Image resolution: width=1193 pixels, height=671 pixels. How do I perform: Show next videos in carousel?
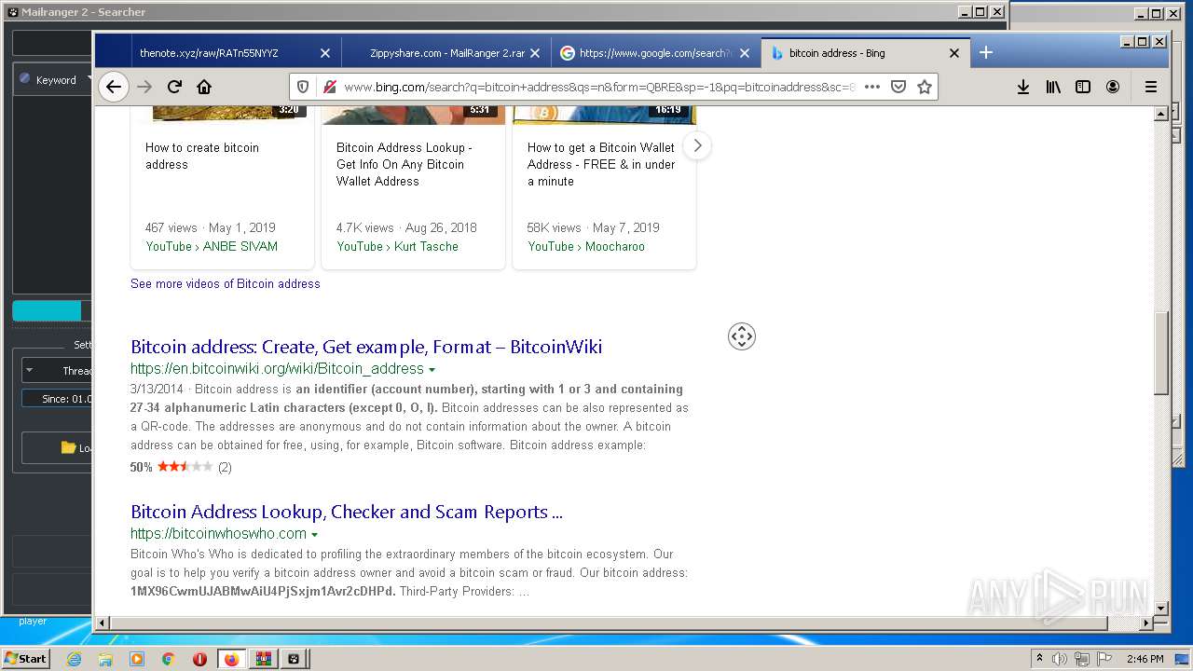point(697,146)
